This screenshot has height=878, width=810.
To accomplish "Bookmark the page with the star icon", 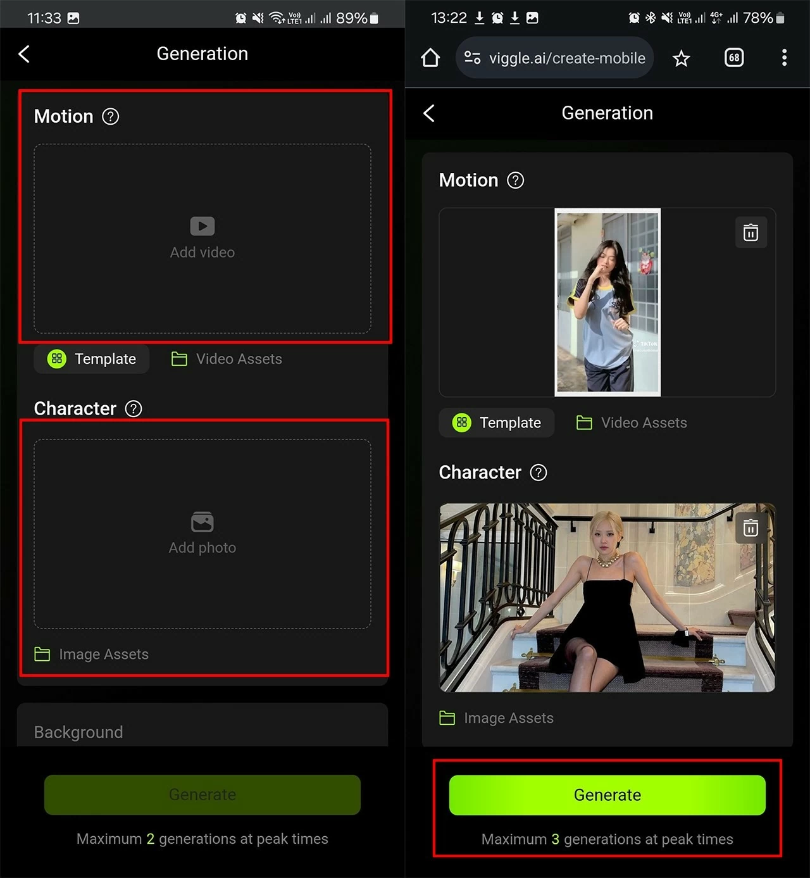I will [x=681, y=58].
